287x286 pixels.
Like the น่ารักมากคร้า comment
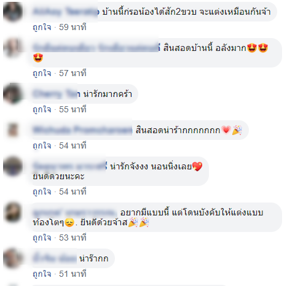(42, 109)
